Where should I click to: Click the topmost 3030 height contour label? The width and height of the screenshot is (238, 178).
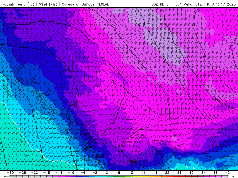(x=42, y=21)
